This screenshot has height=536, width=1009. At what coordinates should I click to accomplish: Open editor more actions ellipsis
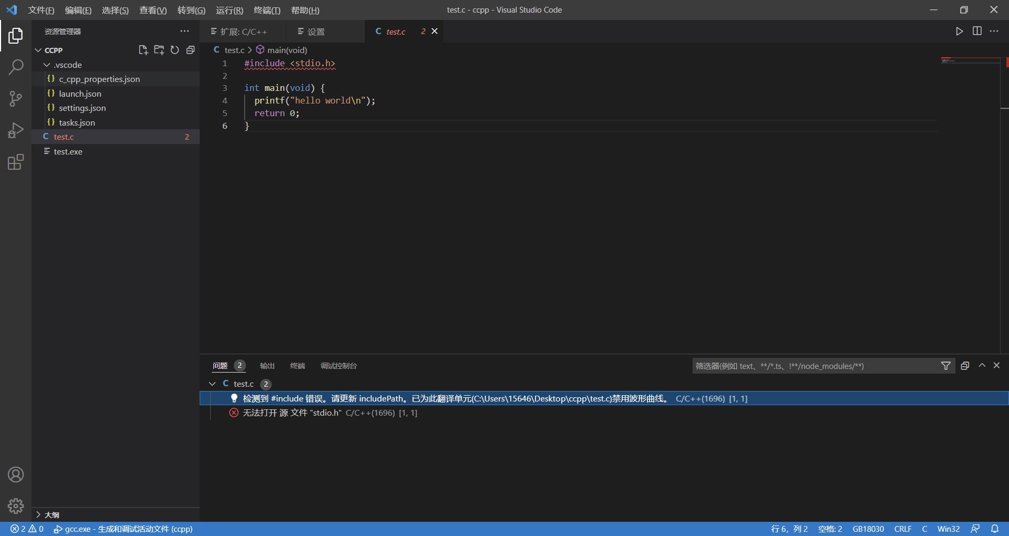[994, 31]
